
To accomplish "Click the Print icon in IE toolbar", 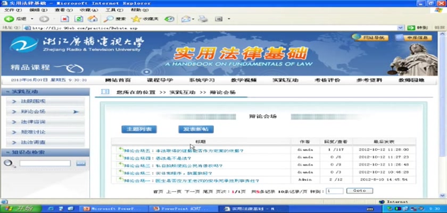I will 202,19.
